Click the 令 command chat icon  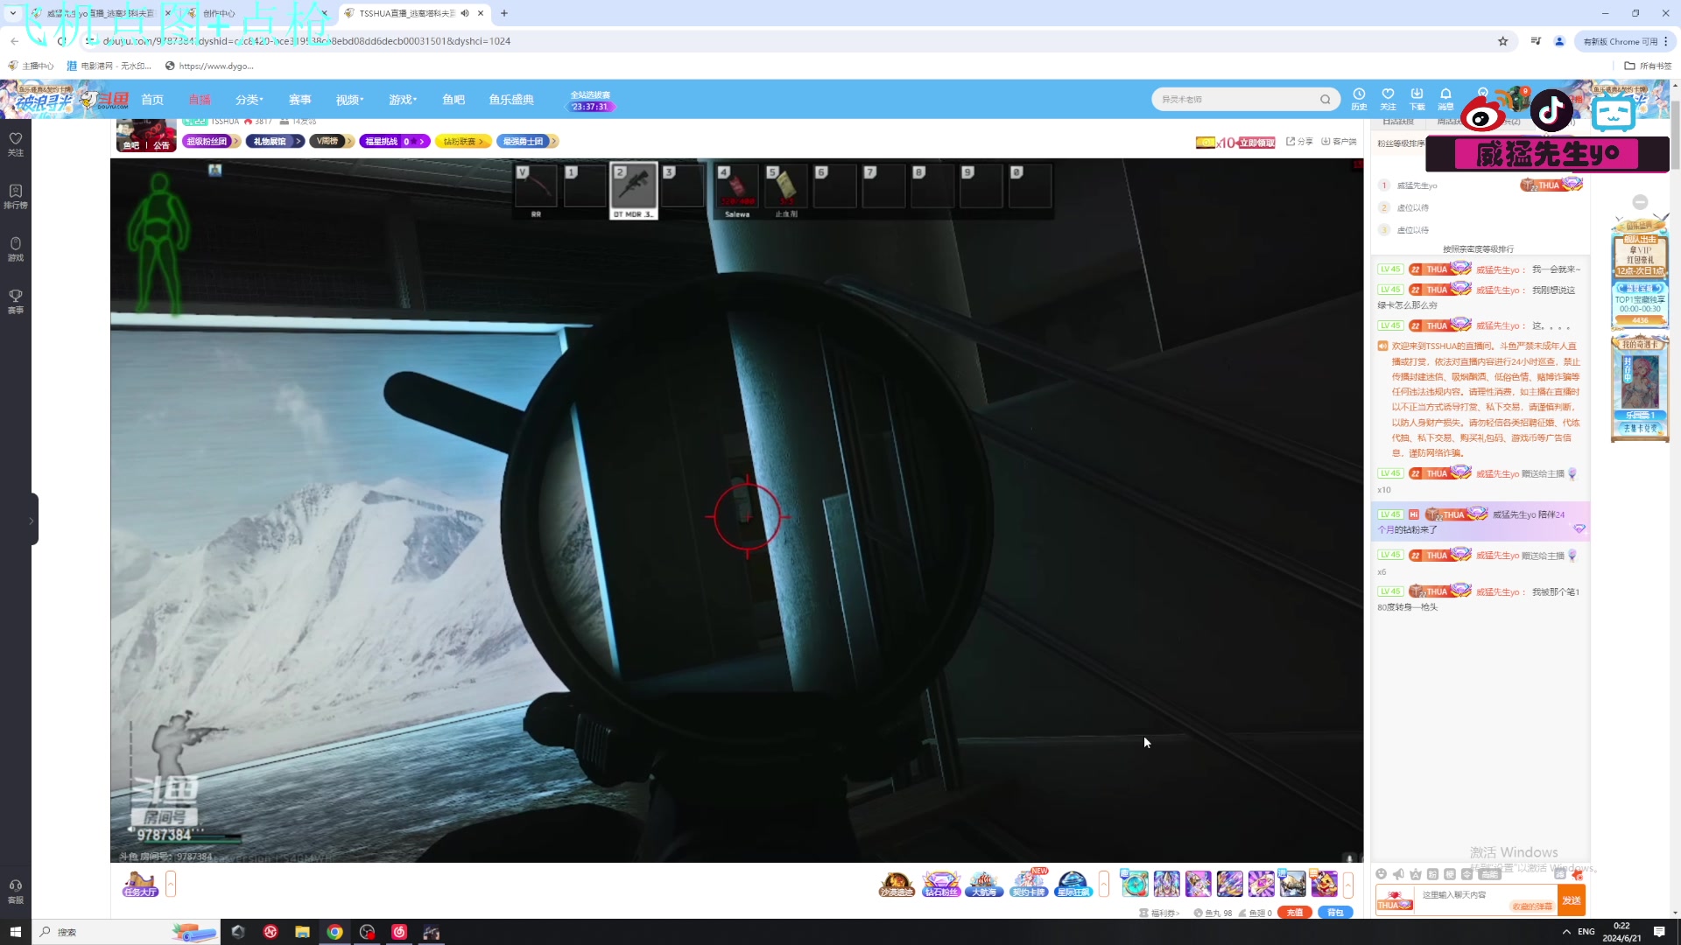pyautogui.click(x=1466, y=874)
